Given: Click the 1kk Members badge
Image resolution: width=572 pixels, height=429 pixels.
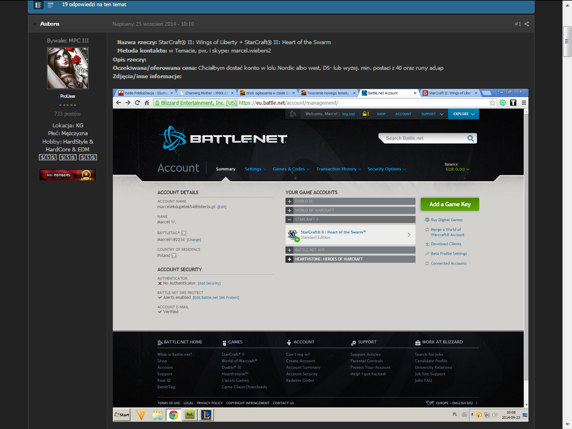Looking at the screenshot, I should [68, 175].
